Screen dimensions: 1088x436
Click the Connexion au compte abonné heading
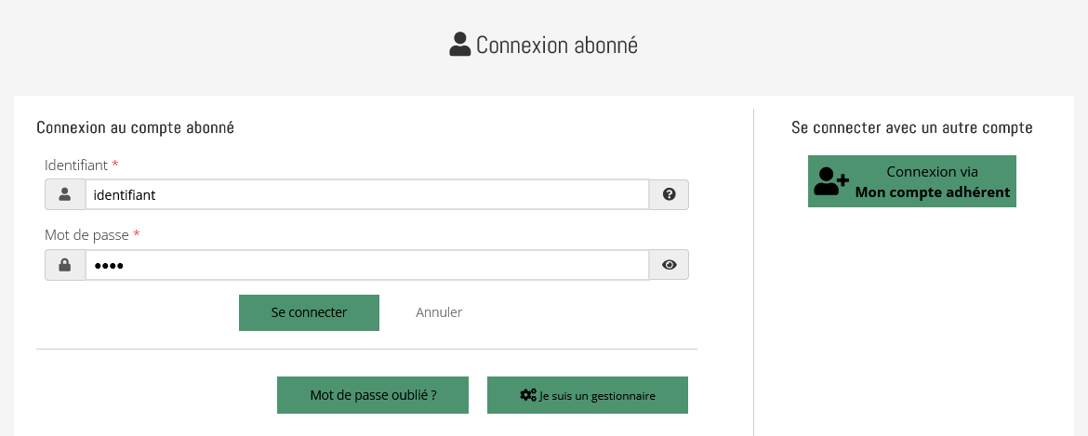pos(135,128)
